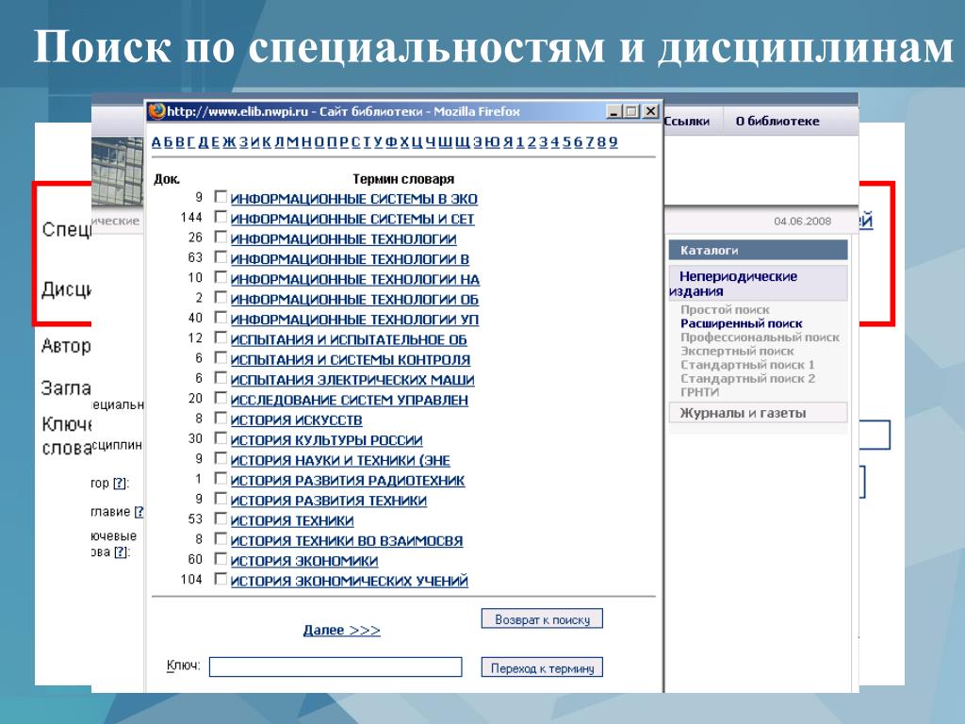This screenshot has height=724, width=965.
Task: Open Журналы и газеты section
Action: (x=758, y=413)
